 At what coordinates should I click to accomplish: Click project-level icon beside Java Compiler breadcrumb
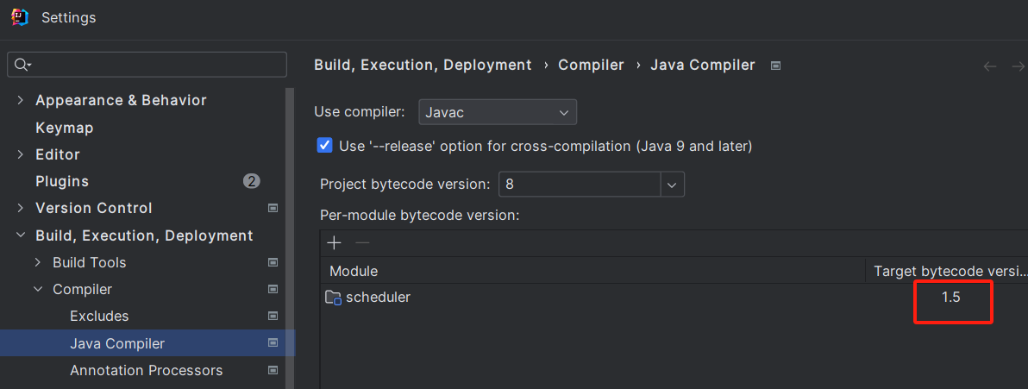coord(775,66)
